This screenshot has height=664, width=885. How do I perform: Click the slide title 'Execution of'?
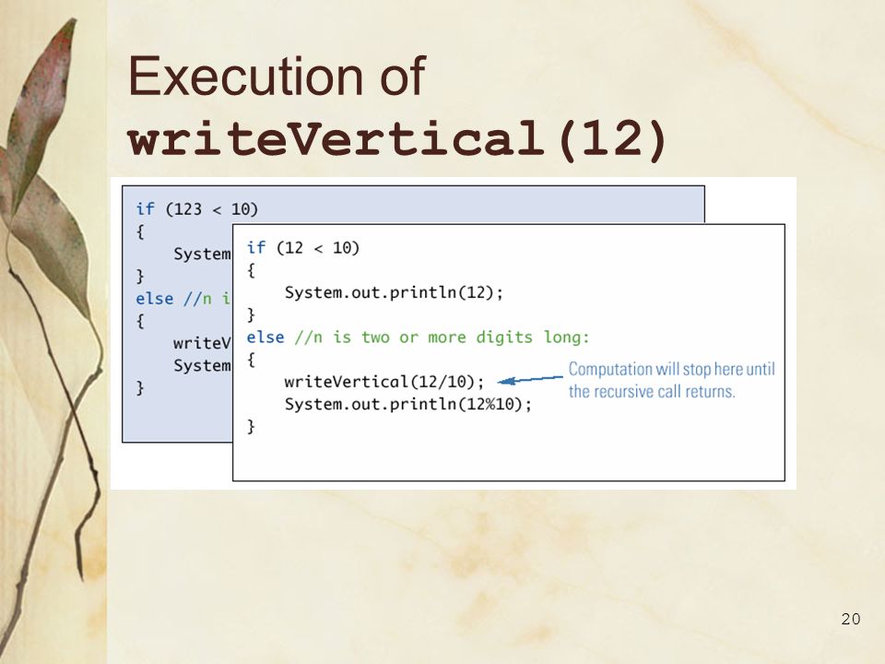[x=277, y=77]
